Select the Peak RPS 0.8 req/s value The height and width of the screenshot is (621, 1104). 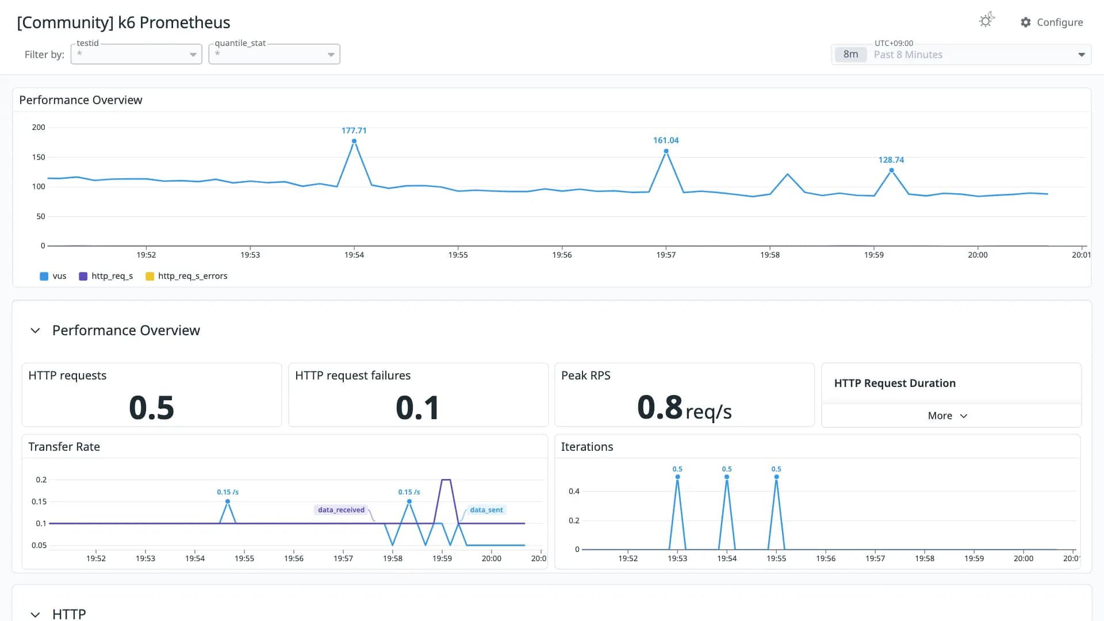(x=684, y=408)
